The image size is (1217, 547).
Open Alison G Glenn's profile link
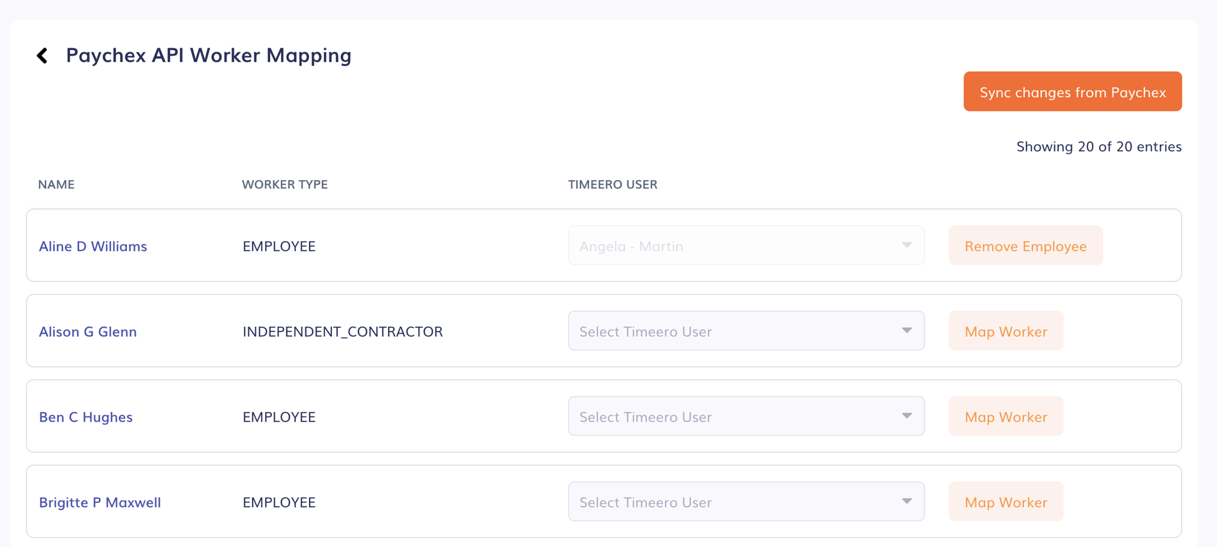pyautogui.click(x=87, y=331)
